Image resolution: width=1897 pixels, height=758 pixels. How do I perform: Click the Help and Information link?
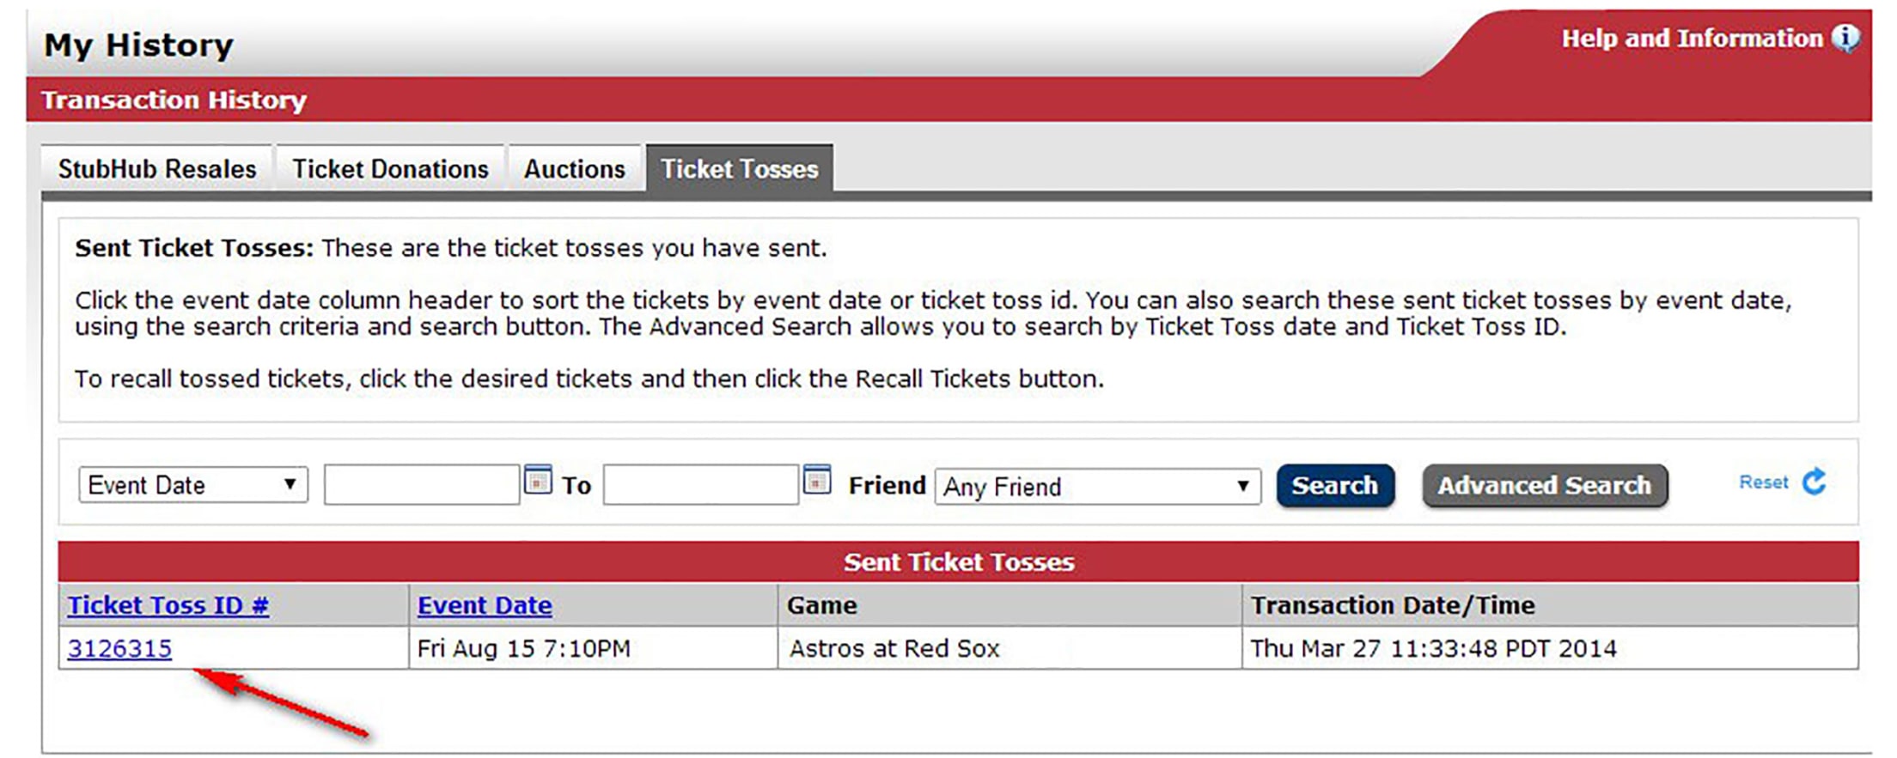[1691, 39]
